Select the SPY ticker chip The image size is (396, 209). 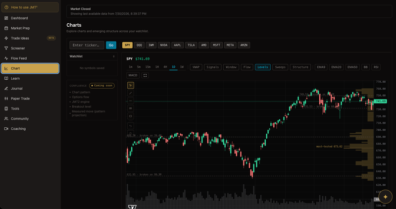pos(127,45)
